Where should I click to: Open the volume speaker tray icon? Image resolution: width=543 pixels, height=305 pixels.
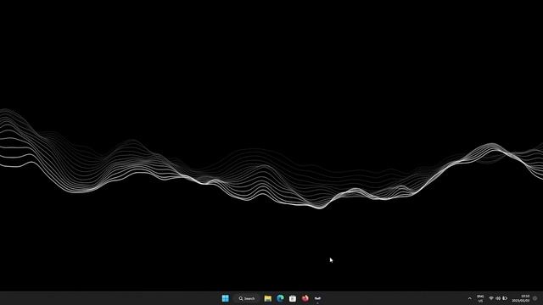point(498,298)
